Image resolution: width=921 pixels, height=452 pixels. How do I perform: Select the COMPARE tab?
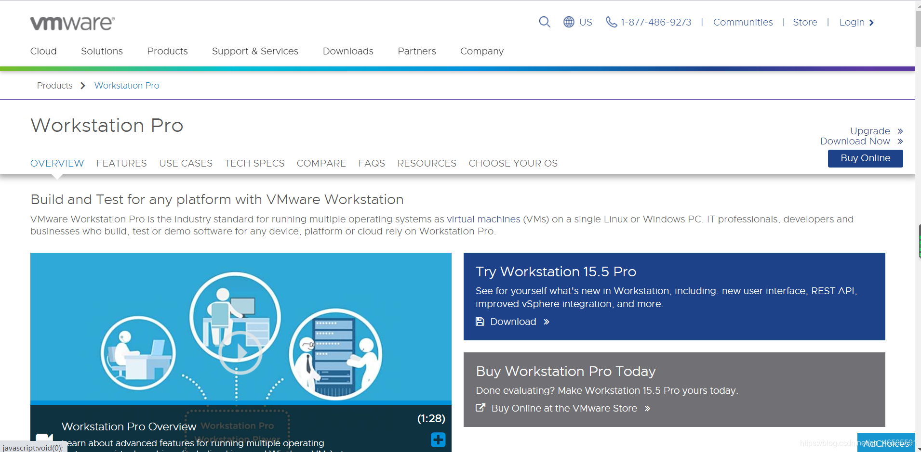click(321, 163)
